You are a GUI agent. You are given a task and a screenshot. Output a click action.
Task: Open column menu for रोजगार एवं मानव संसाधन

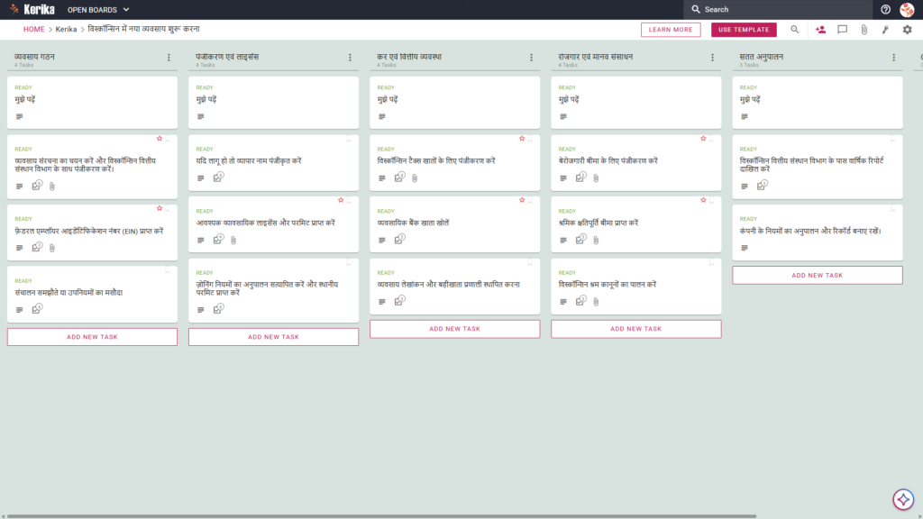click(x=712, y=58)
